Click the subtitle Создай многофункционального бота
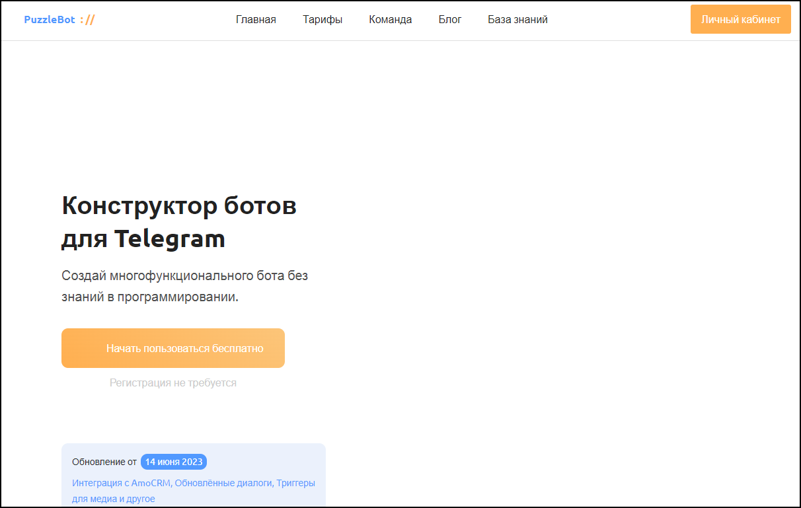Viewport: 801px width, 508px height. (185, 286)
